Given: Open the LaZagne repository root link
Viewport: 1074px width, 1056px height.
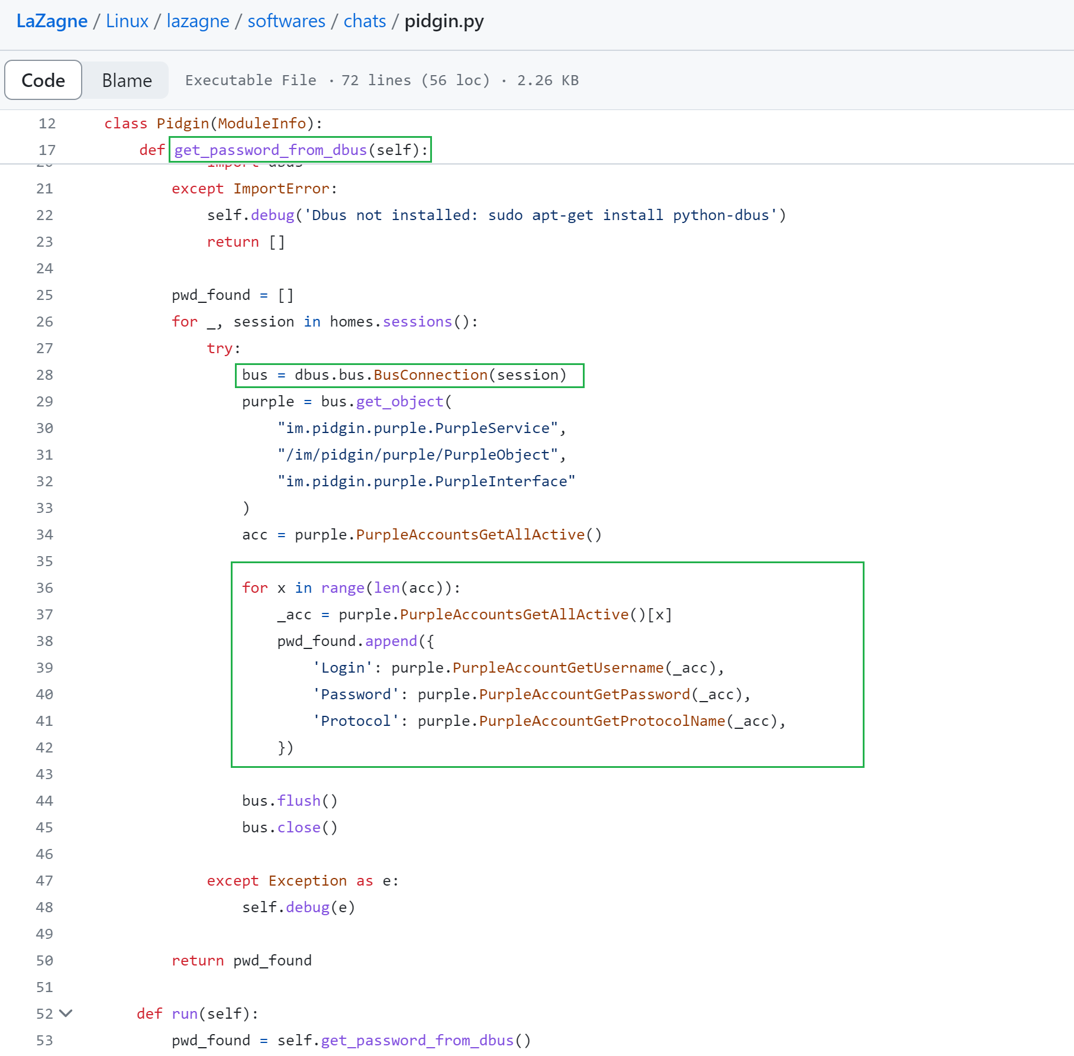Looking at the screenshot, I should coord(52,21).
